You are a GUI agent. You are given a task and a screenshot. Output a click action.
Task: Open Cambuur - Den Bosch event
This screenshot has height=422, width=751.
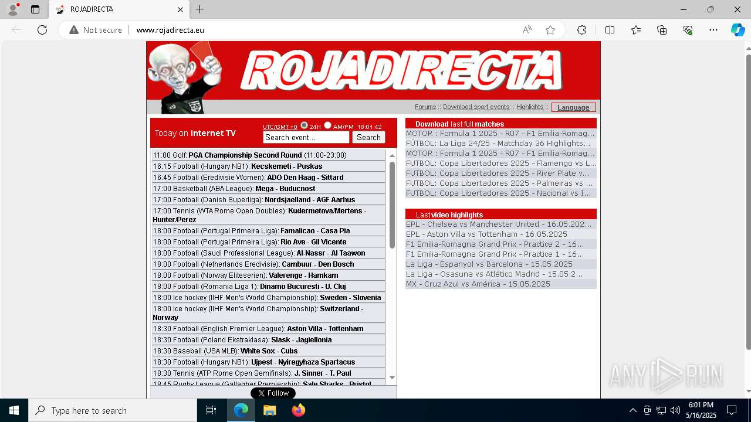point(268,264)
